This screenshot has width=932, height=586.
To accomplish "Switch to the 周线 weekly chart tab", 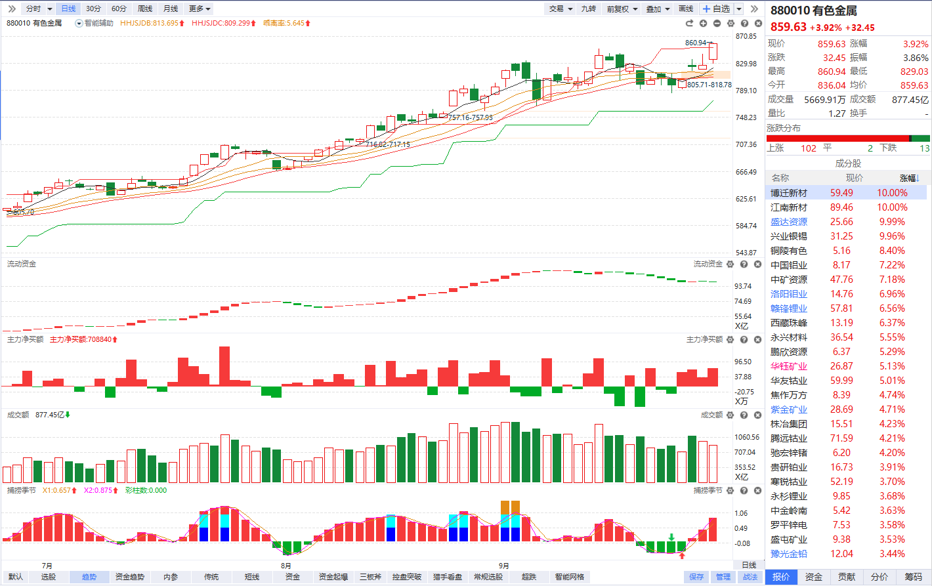I will click(x=145, y=9).
